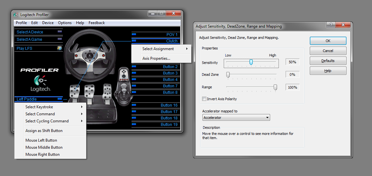Choose Assign as Shift Button
The width and height of the screenshot is (372, 176).
pos(50,131)
